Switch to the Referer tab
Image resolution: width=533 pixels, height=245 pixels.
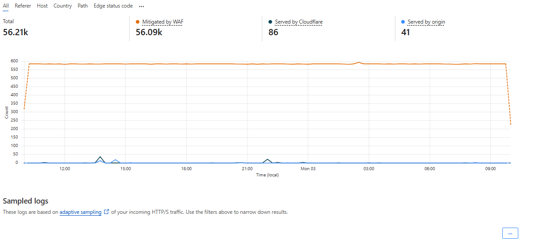[x=23, y=6]
